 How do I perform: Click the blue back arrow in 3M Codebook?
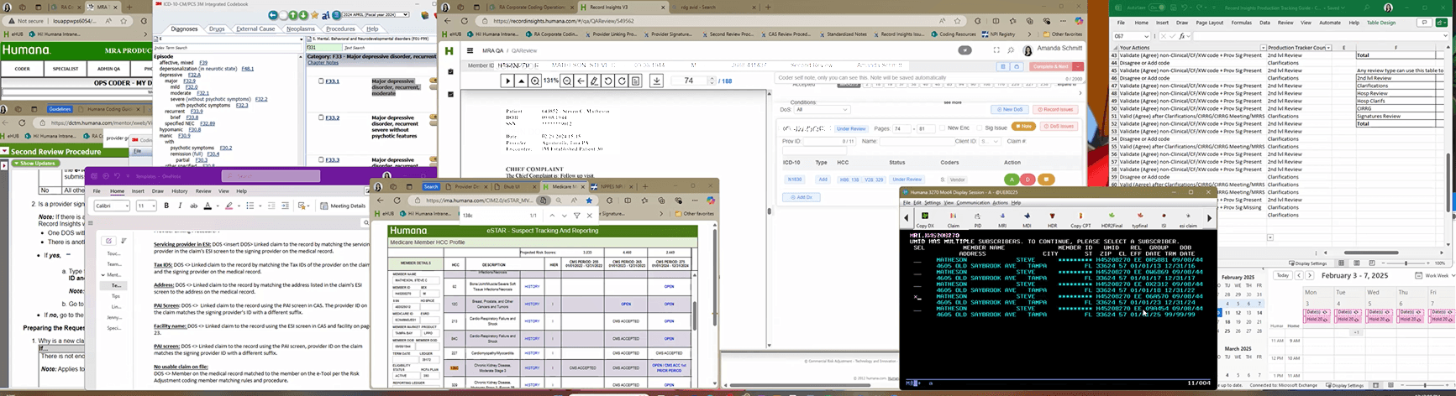point(273,15)
